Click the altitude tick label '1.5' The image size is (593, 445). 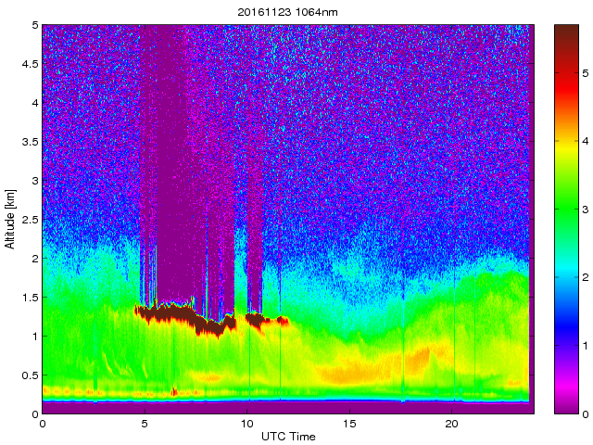pos(31,298)
